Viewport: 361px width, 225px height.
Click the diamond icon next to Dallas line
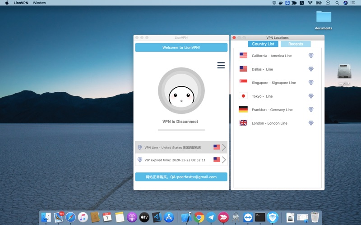[311, 69]
